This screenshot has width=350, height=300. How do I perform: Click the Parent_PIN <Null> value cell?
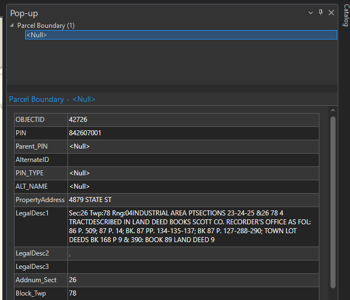(x=79, y=146)
